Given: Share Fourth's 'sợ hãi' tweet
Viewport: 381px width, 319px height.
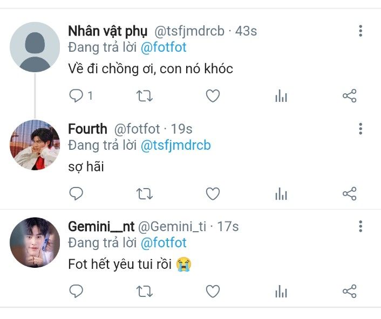Looking at the screenshot, I should click(x=349, y=193).
